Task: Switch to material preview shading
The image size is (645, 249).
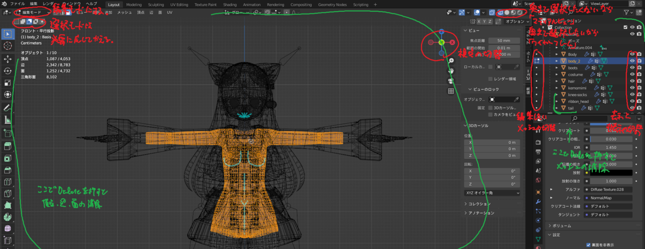Action: pyautogui.click(x=514, y=12)
